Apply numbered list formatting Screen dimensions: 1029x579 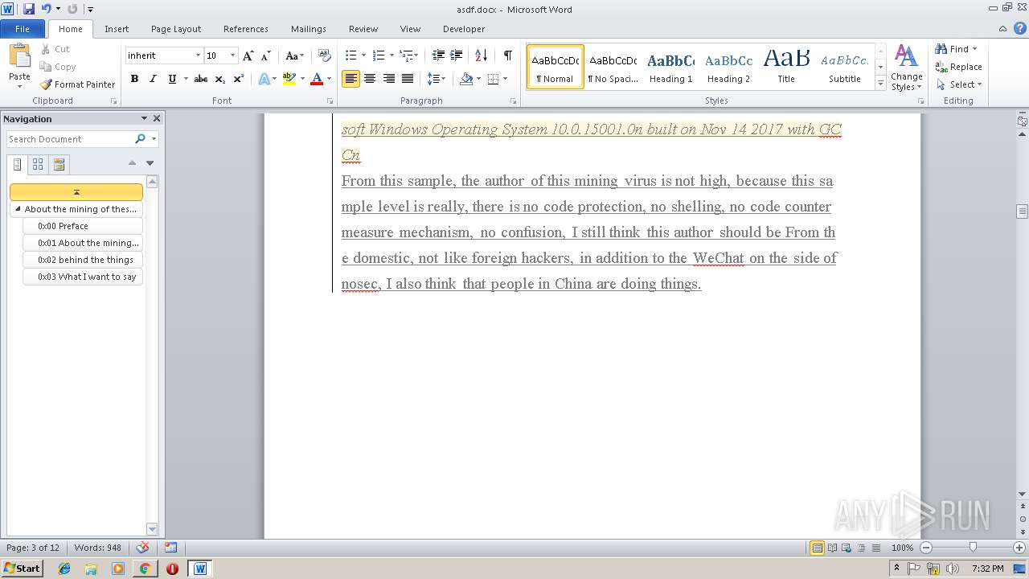[x=379, y=55]
